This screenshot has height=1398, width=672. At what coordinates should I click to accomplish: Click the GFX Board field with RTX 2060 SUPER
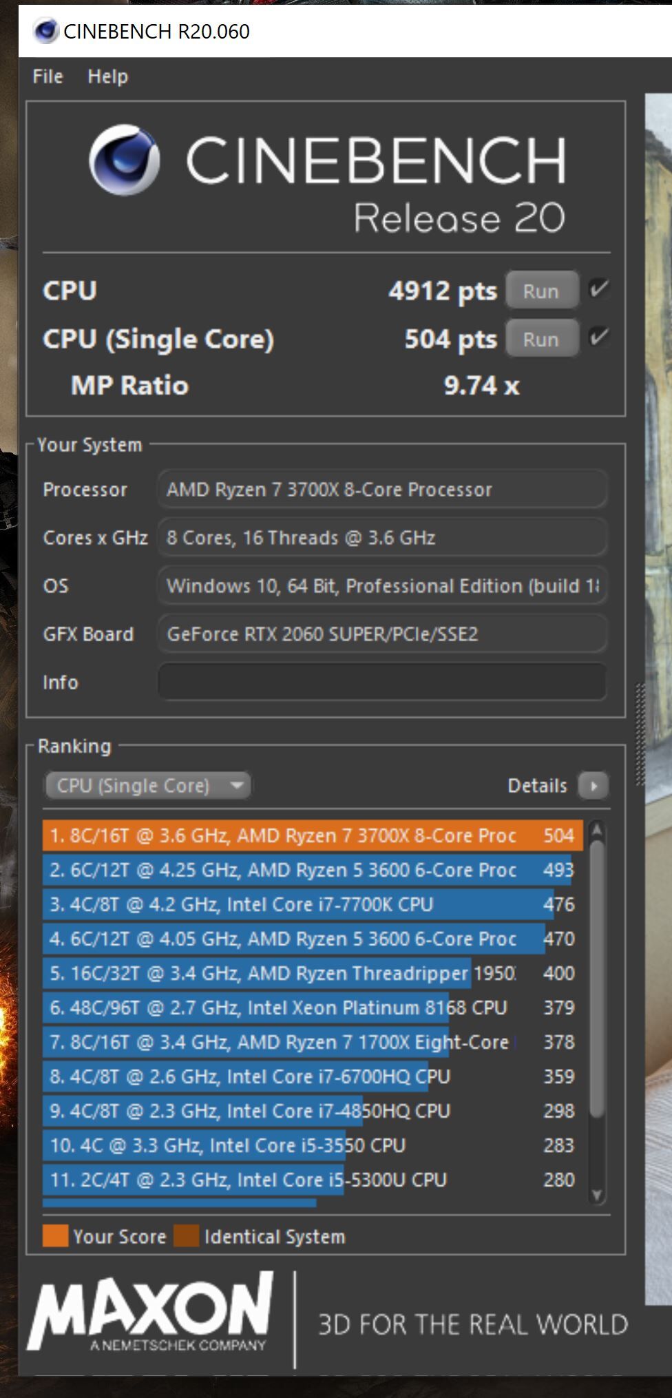click(382, 634)
